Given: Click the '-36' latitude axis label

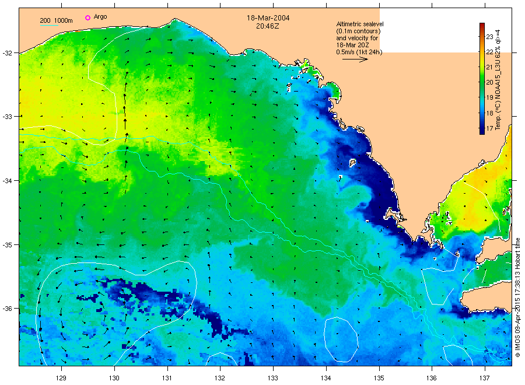Looking at the screenshot, I should point(6,309).
